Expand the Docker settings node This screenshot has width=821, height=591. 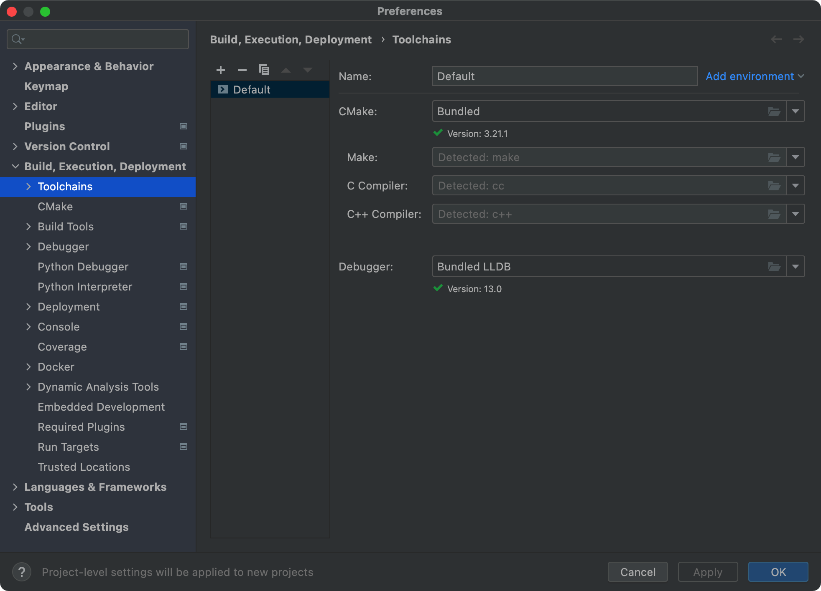pos(28,367)
